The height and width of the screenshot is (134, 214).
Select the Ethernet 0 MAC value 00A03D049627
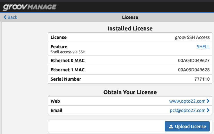click(x=194, y=61)
